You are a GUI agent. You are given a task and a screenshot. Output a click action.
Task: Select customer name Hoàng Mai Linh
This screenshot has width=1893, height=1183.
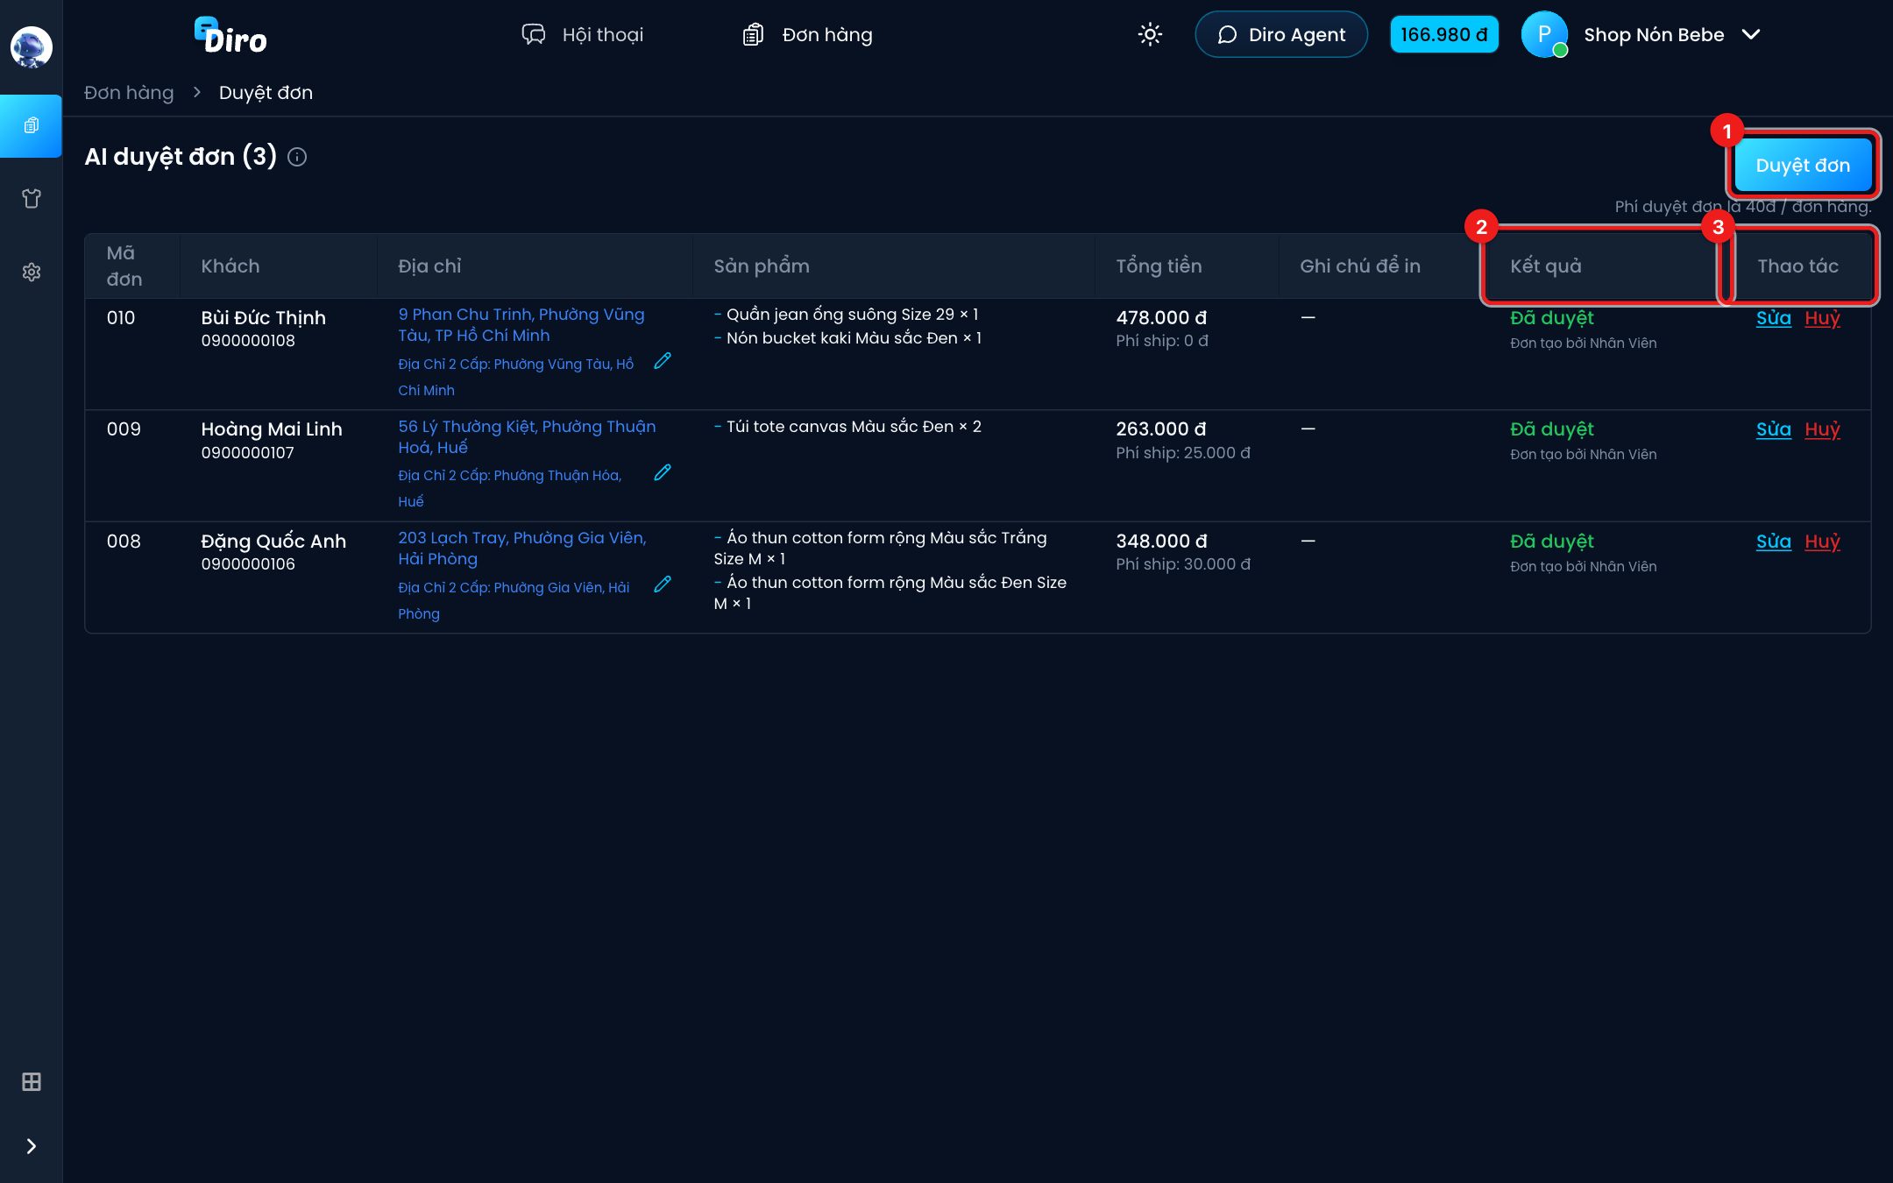click(x=272, y=429)
